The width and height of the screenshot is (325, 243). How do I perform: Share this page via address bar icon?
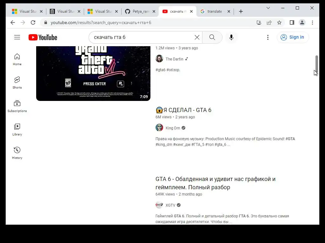pos(269,22)
